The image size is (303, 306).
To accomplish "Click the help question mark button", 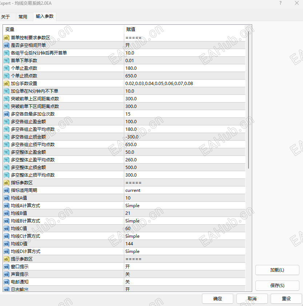I will 280,3.
